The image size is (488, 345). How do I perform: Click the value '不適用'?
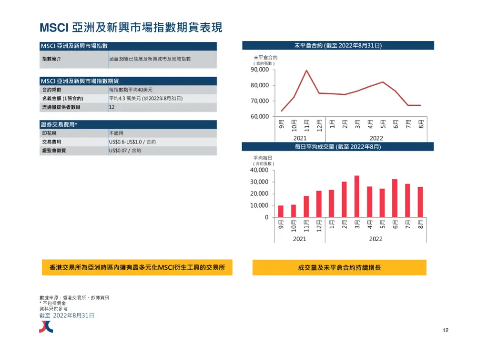click(x=116, y=133)
